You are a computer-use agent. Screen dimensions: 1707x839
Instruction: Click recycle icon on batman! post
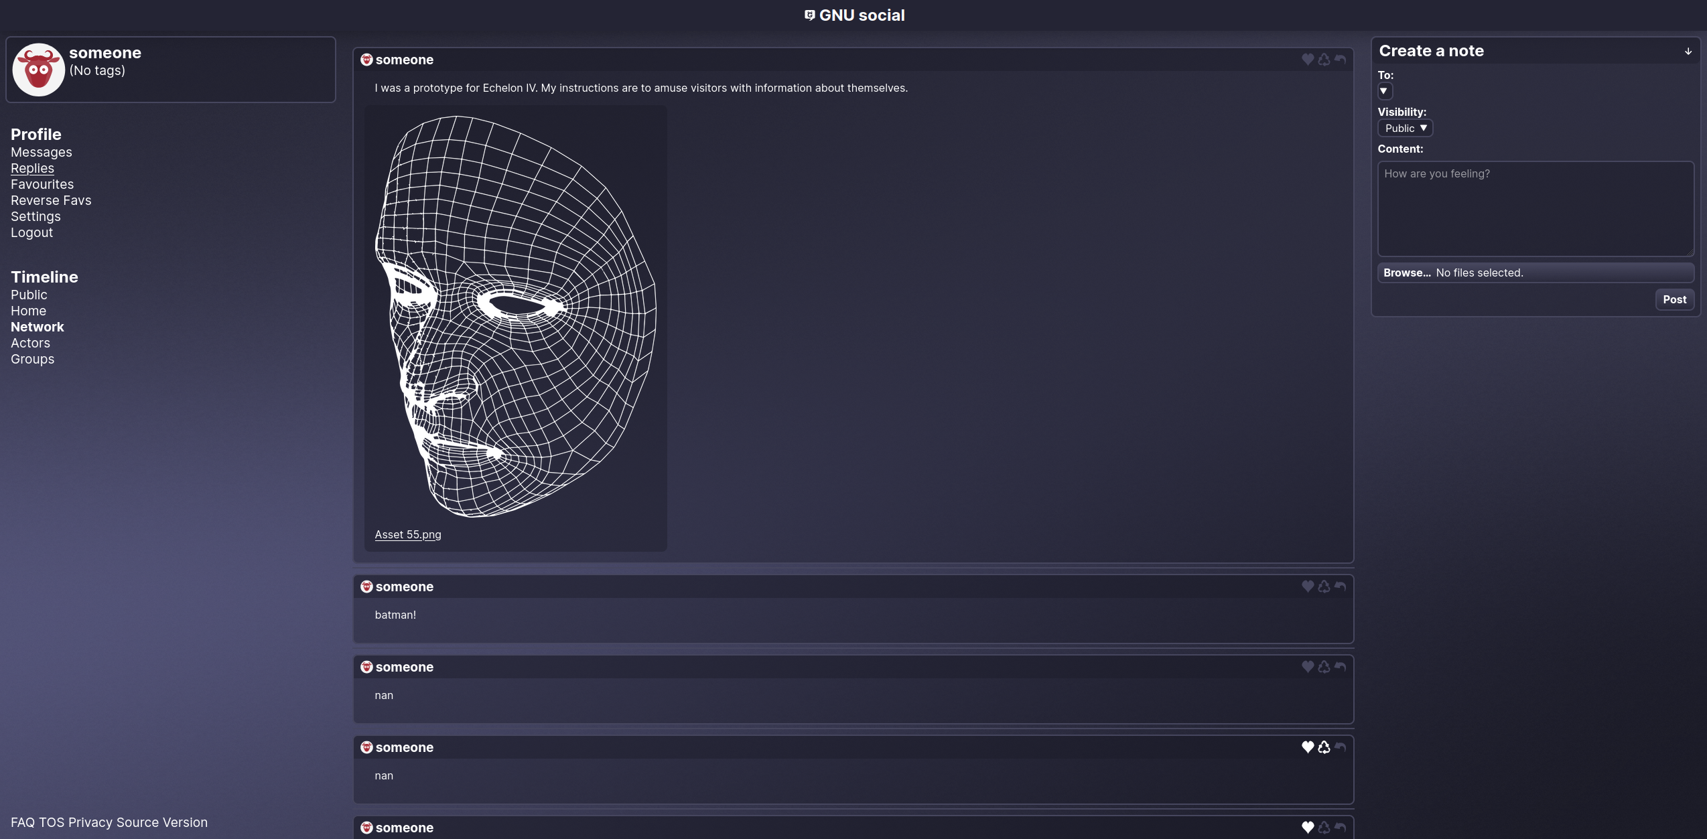[1324, 587]
